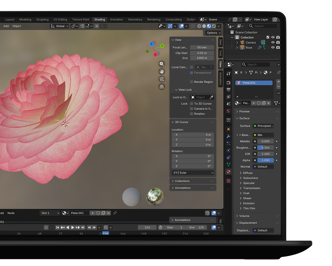The image size is (332, 266).
Task: Jump to the timeline's first frame
Action: [58, 227]
